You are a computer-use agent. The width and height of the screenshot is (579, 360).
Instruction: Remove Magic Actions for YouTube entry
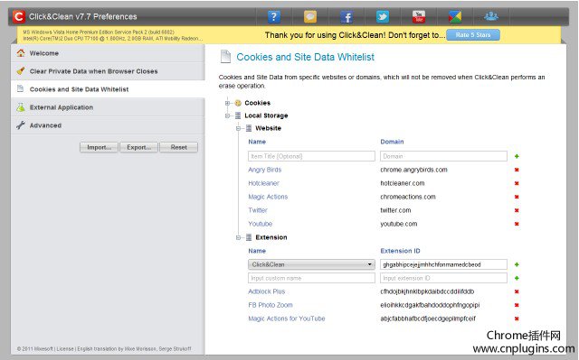coord(517,318)
